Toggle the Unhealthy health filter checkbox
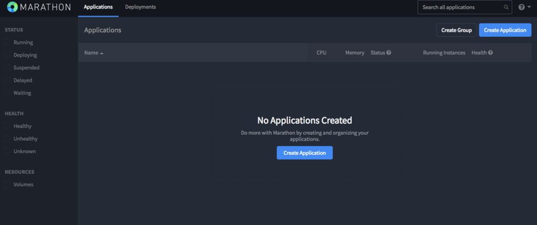This screenshot has height=225, width=537. coord(7,138)
